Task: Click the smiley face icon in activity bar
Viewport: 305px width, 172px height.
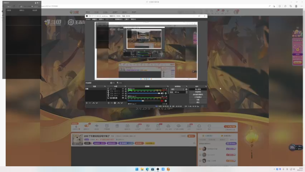Action: point(209,126)
